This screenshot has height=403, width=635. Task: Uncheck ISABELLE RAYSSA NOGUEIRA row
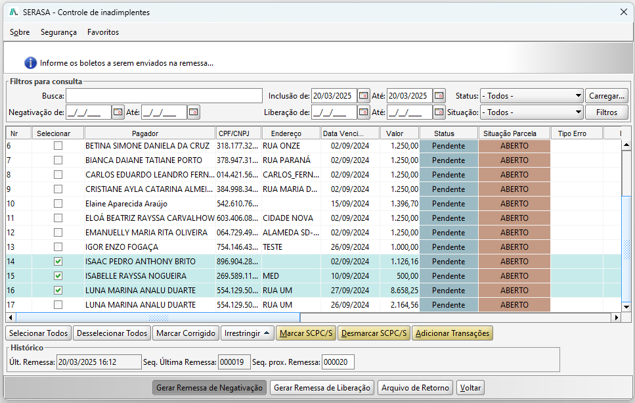[x=58, y=275]
